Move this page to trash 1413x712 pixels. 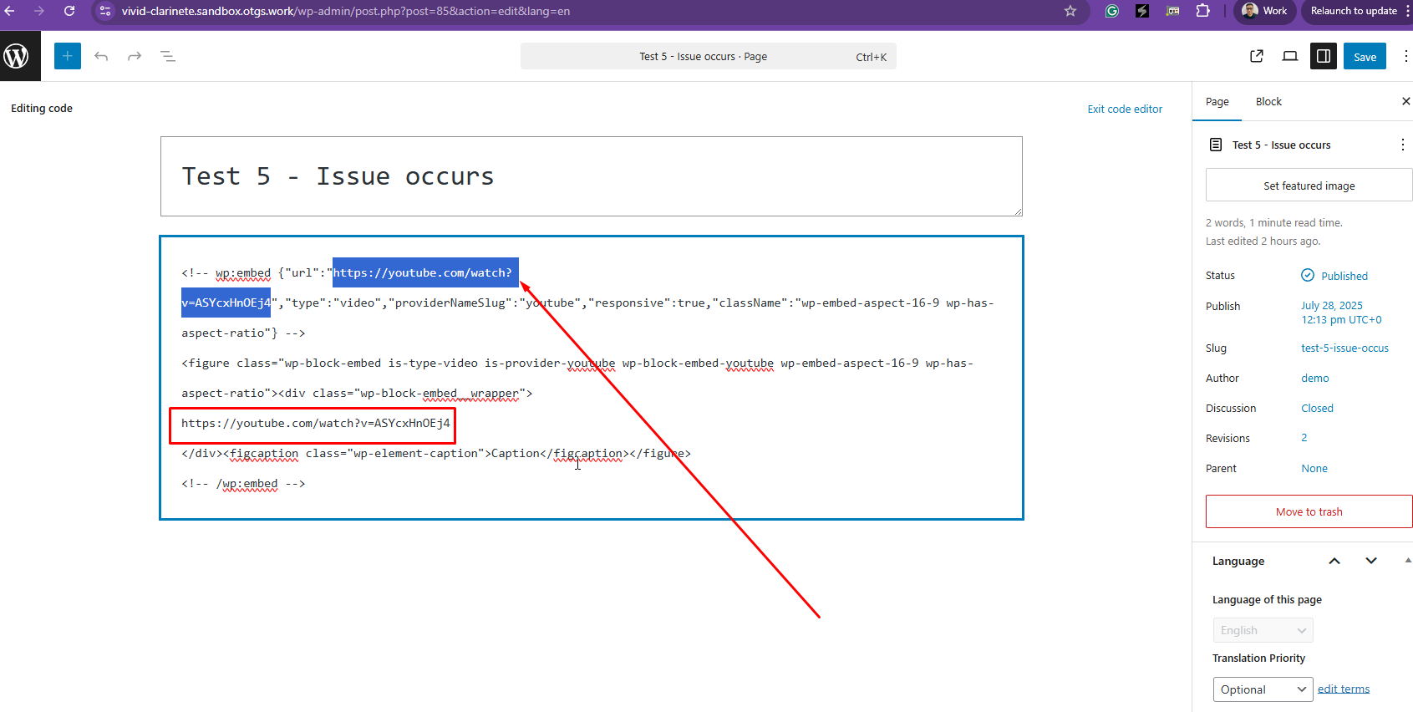tap(1309, 511)
